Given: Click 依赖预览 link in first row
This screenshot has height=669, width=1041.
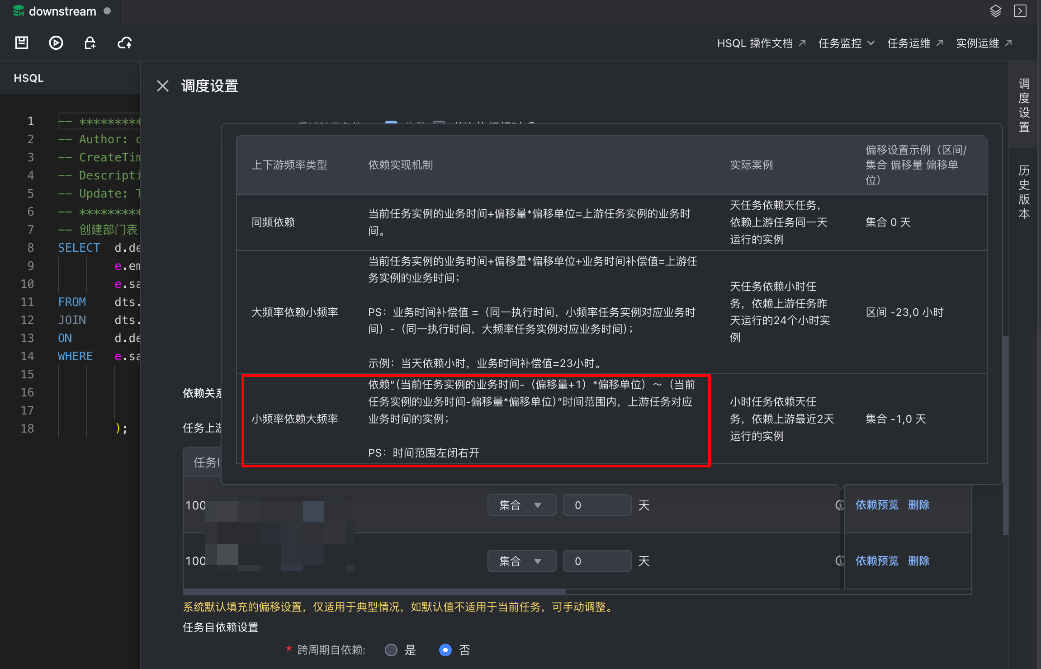Looking at the screenshot, I should tap(877, 505).
